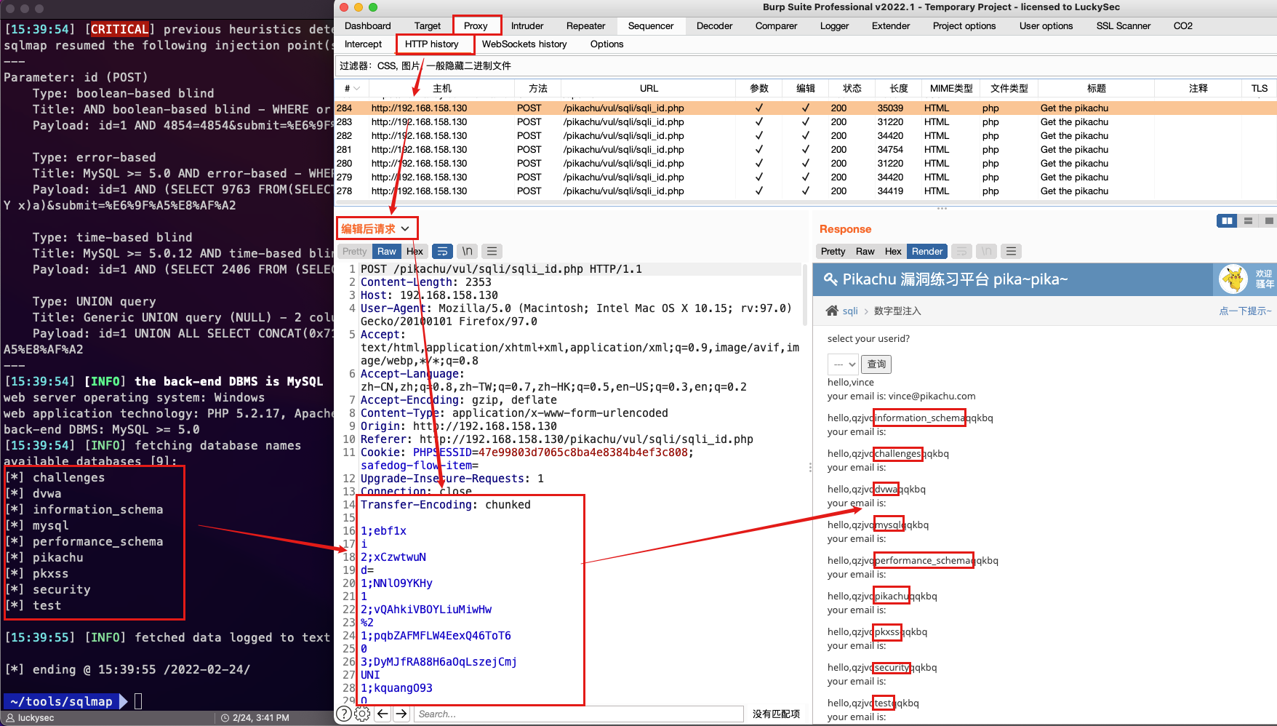Viewport: 1277px width, 726px height.
Task: Open the Project options tab
Action: pos(964,25)
